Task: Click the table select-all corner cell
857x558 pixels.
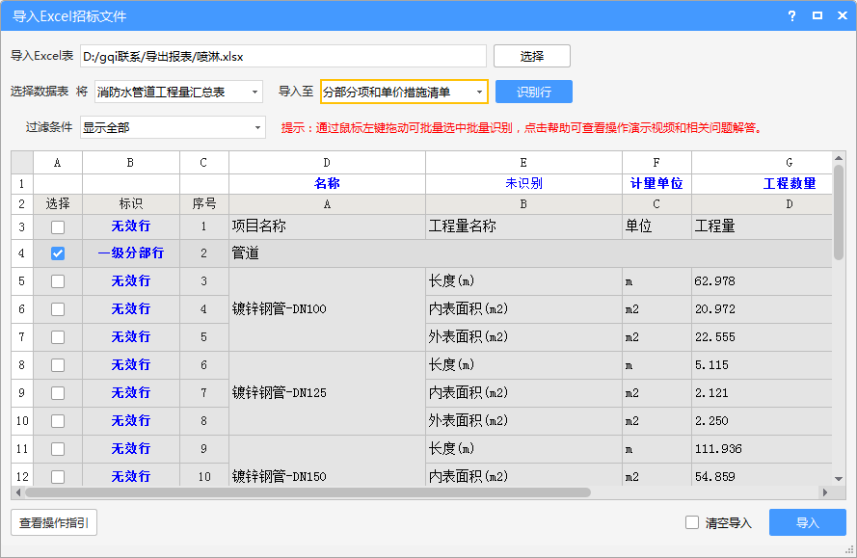Action: (22, 163)
